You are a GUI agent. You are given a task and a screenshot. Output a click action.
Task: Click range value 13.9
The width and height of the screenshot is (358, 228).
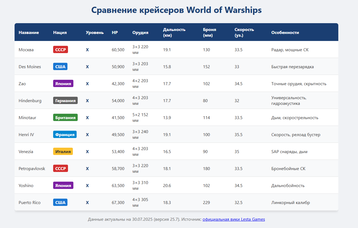[167, 118]
